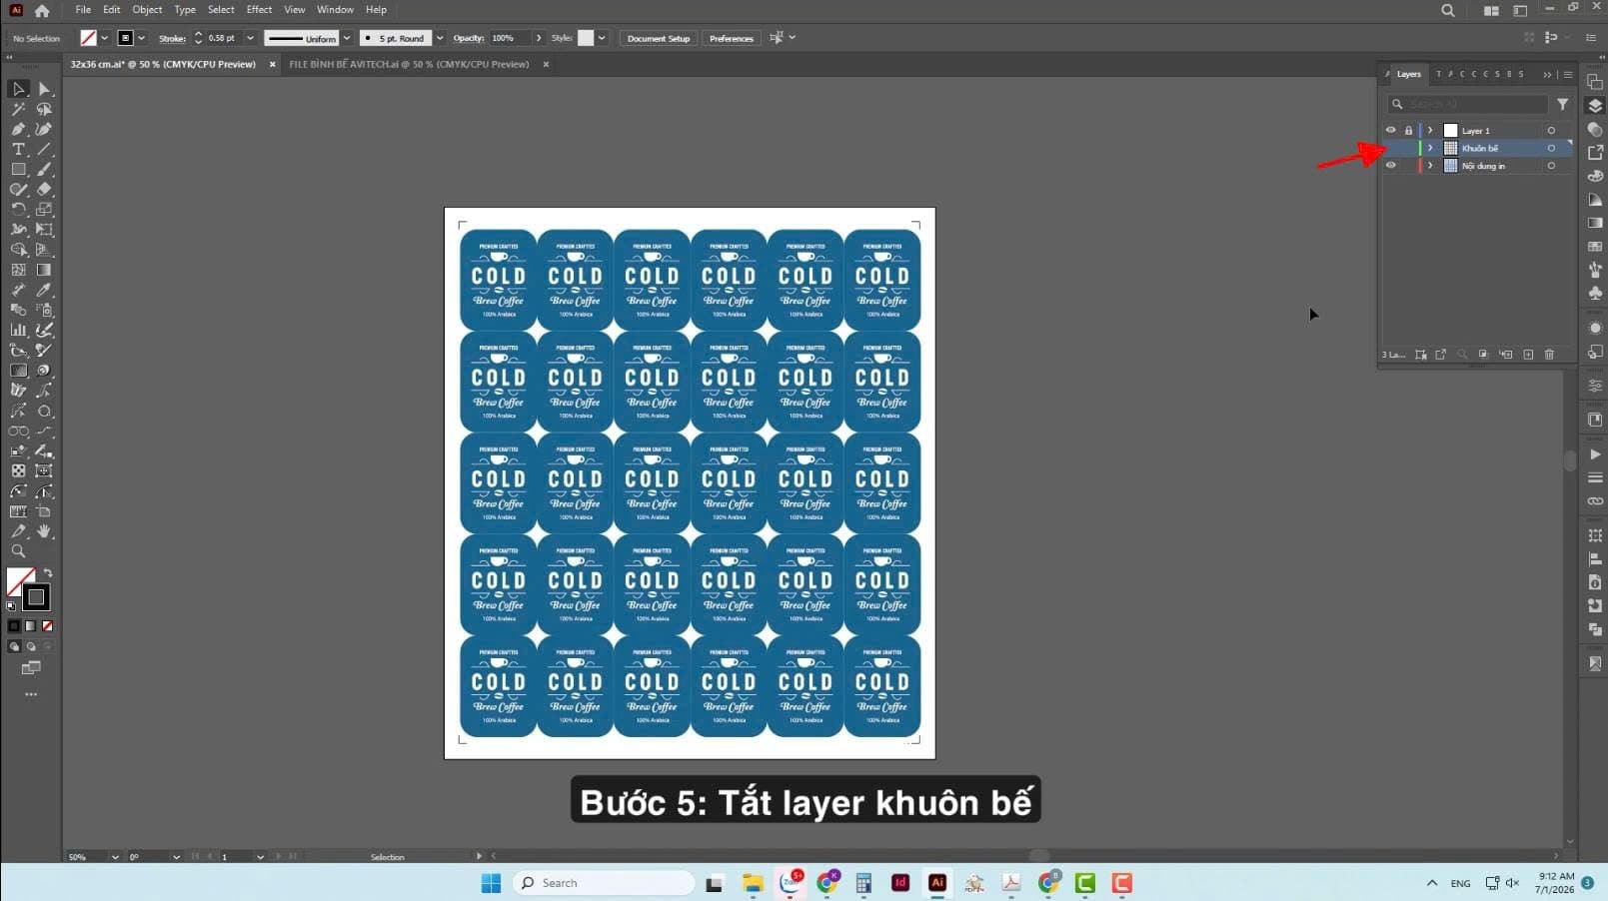The height and width of the screenshot is (901, 1608).
Task: Open the Style dropdown arrow
Action: click(602, 38)
